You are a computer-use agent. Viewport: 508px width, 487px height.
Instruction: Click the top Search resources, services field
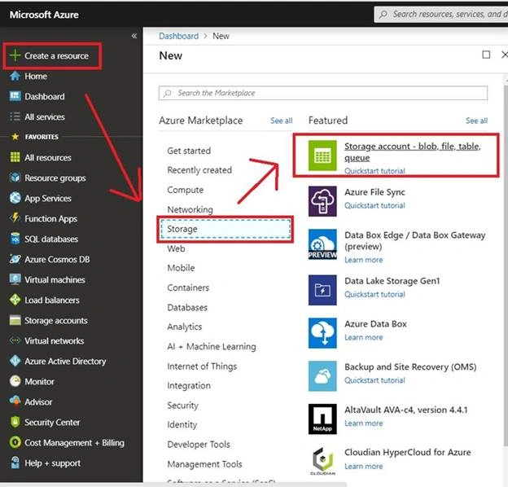[441, 15]
